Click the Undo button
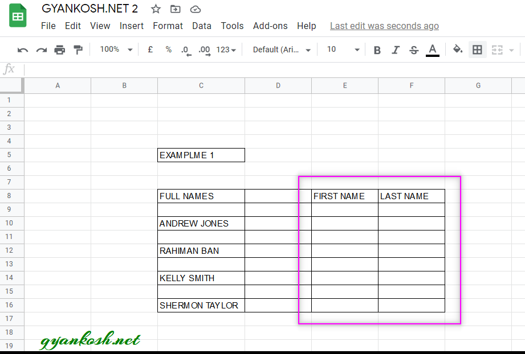The width and height of the screenshot is (525, 354). click(22, 50)
